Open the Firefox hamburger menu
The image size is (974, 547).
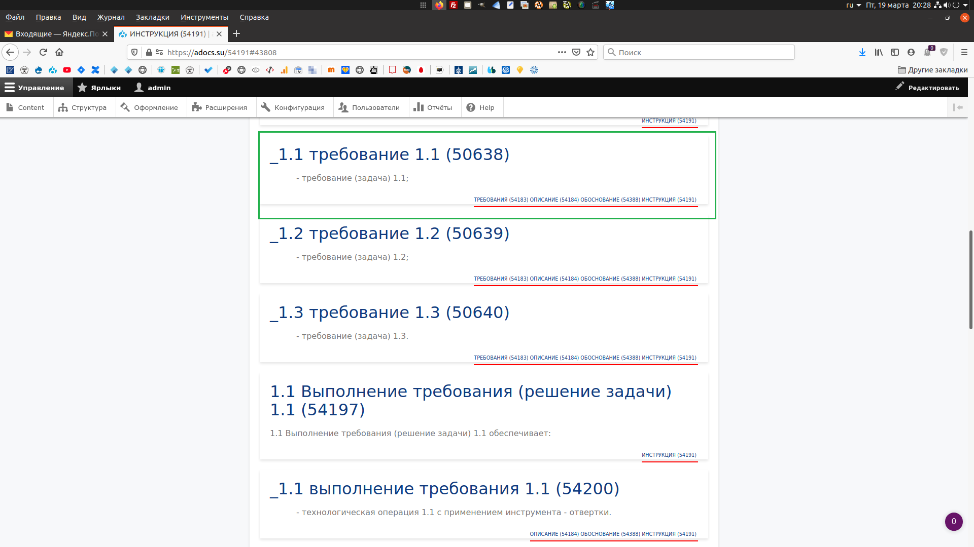pyautogui.click(x=964, y=52)
